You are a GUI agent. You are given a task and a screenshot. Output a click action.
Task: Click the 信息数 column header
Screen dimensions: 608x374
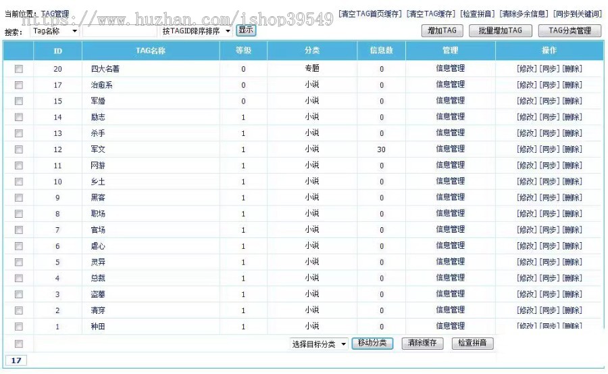tap(381, 51)
